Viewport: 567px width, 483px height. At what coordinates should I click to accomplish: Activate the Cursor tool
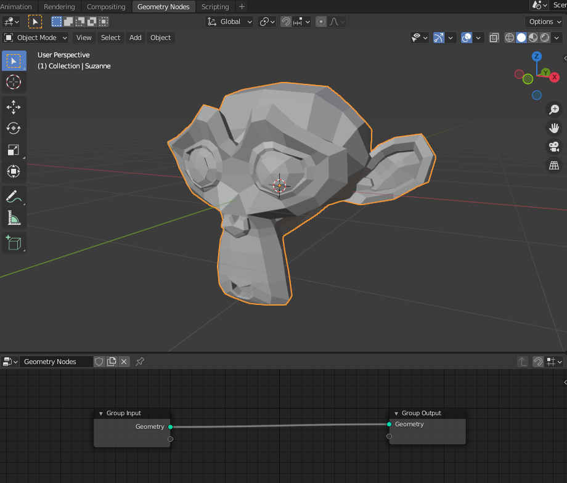tap(14, 82)
